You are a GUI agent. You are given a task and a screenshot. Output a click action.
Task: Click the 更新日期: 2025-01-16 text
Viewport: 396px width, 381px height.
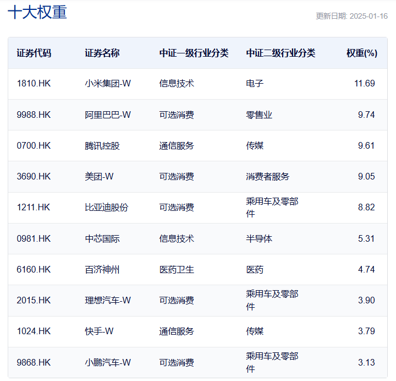(351, 16)
